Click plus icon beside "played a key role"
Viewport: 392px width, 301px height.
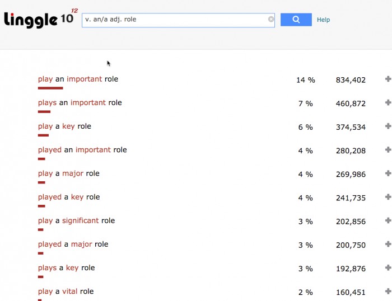pyautogui.click(x=388, y=197)
